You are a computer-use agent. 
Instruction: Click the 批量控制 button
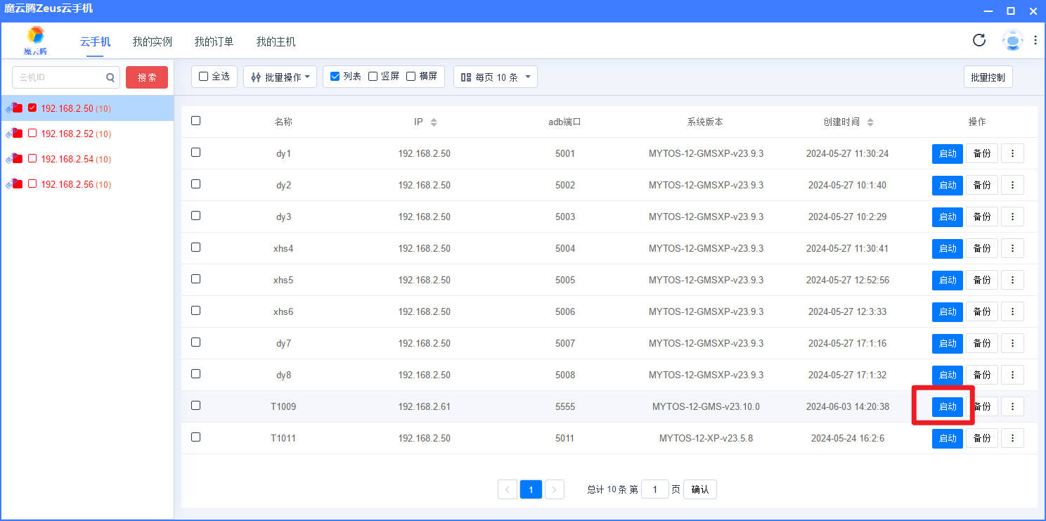988,77
